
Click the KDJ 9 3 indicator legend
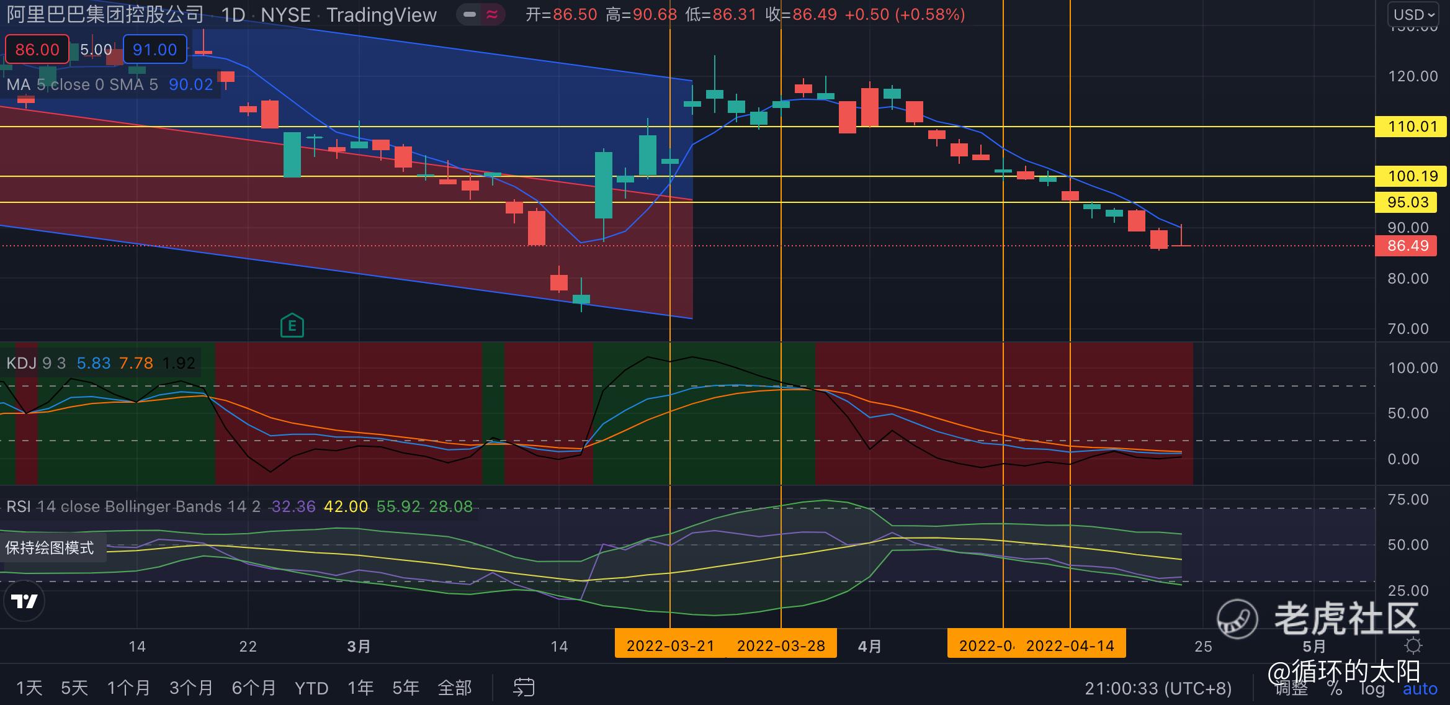[x=101, y=363]
